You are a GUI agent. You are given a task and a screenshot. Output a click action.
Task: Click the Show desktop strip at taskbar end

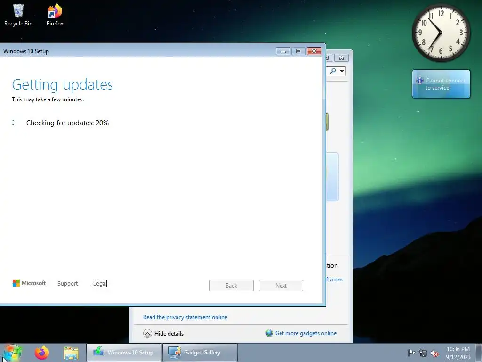pyautogui.click(x=479, y=353)
